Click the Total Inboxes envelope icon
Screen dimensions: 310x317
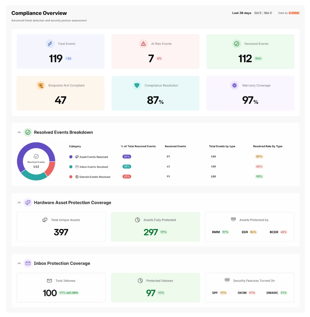49,280
